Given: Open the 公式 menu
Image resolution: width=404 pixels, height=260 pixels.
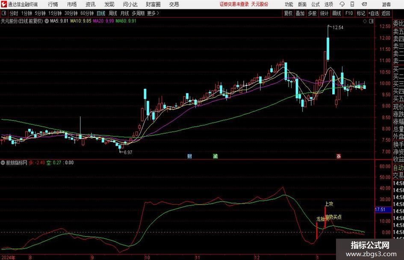Looking at the screenshot, I should (316, 4).
